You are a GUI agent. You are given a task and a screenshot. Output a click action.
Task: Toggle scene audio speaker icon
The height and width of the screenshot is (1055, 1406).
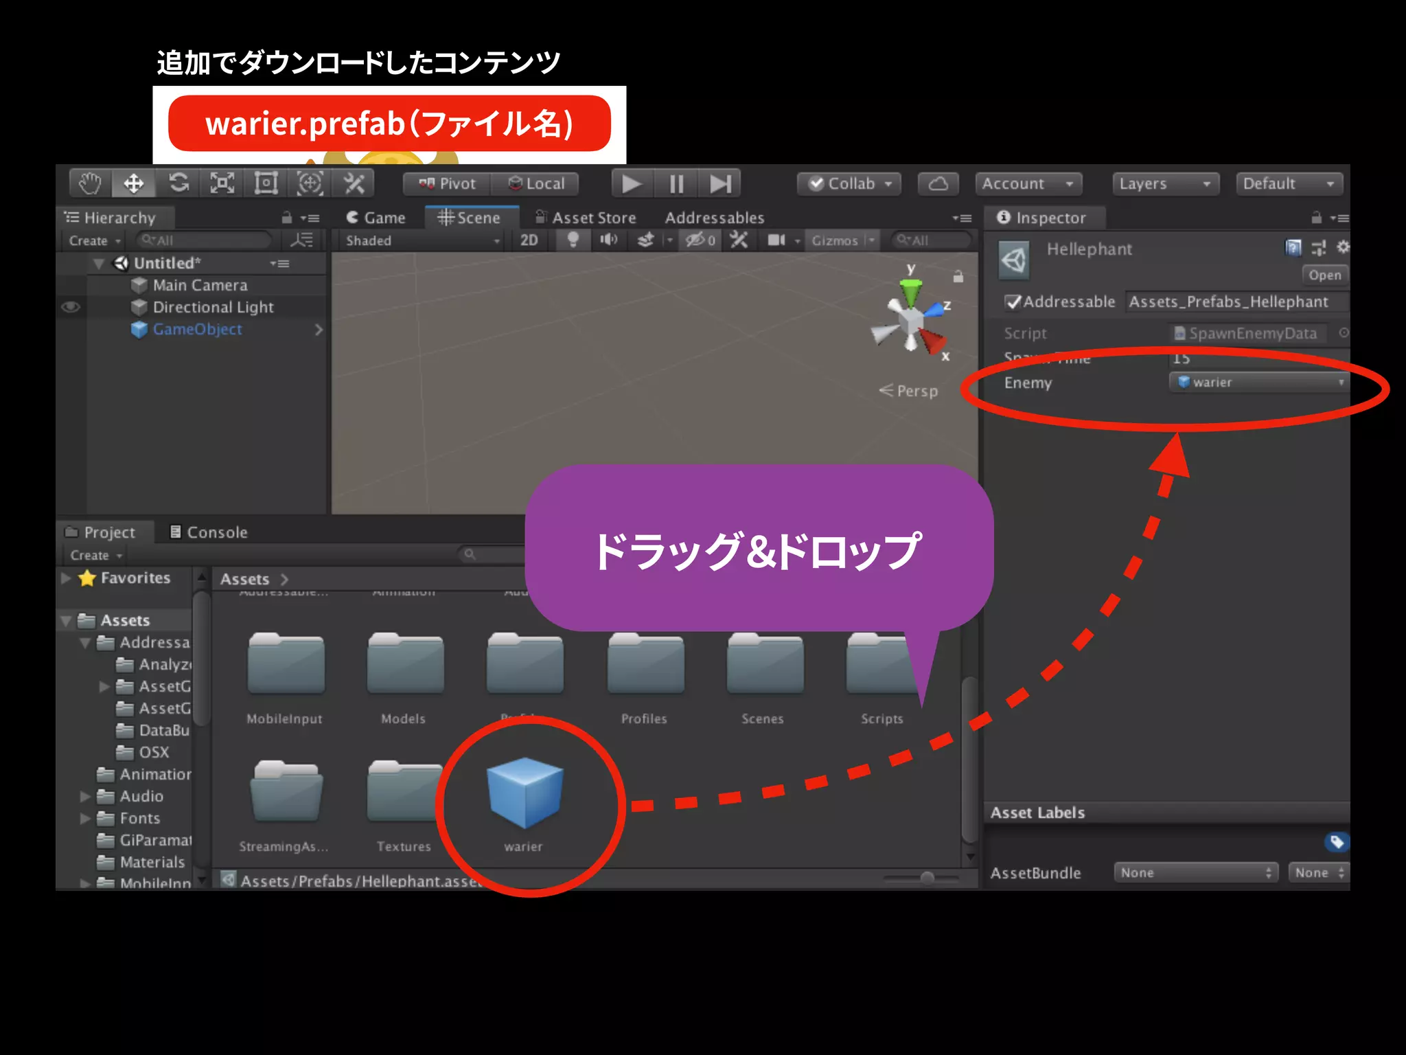click(608, 240)
